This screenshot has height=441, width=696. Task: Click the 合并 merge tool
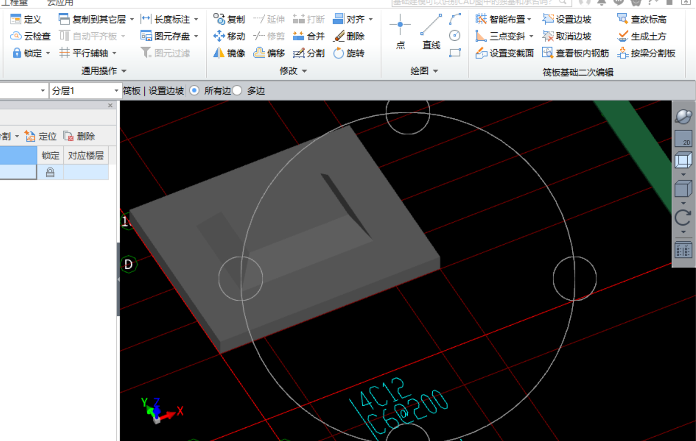308,36
